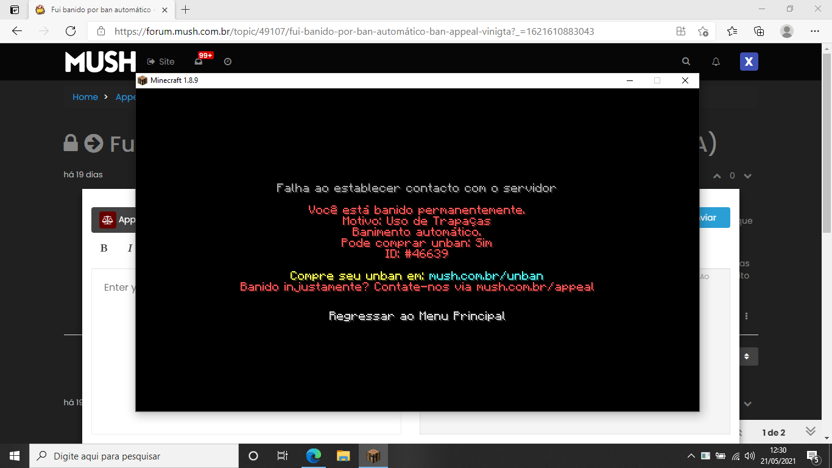
Task: Click Regressar ao Menu Principal in Minecraft
Action: (417, 316)
